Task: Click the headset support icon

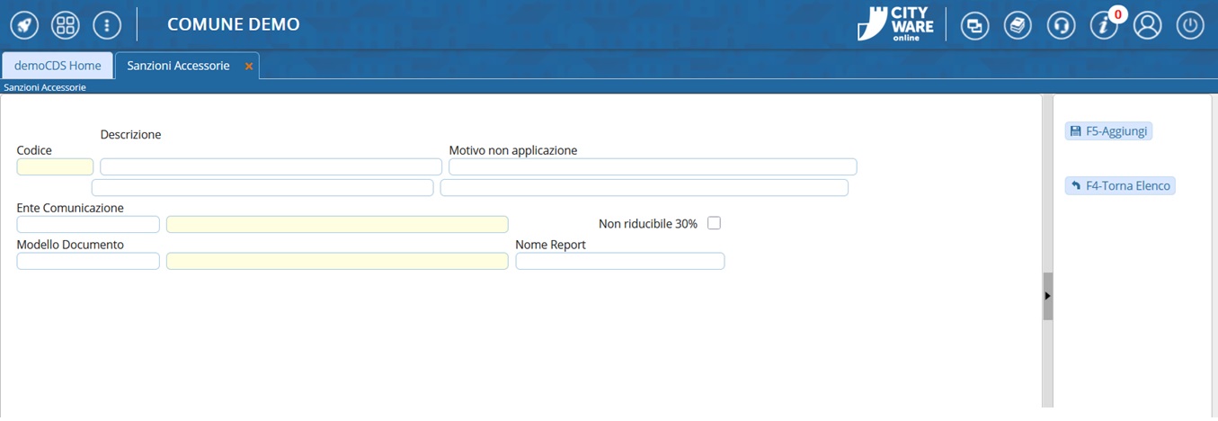Action: point(1061,25)
